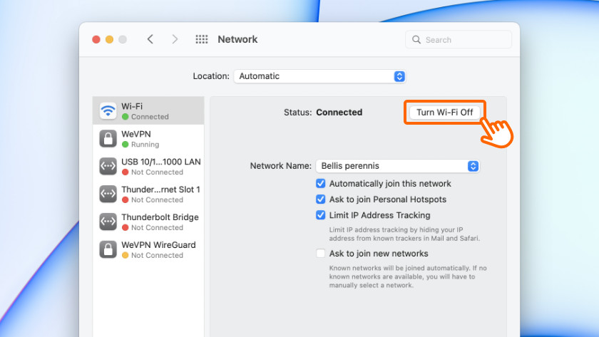Screen dimensions: 599x337
Task: Click the Search field
Action: pos(459,40)
